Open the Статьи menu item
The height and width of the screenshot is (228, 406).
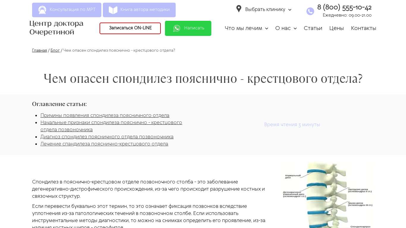pos(313,28)
